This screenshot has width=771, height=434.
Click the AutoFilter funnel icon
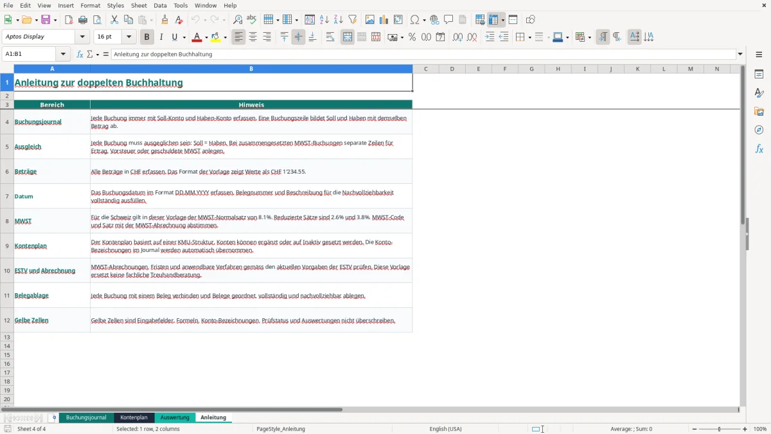pos(352,20)
